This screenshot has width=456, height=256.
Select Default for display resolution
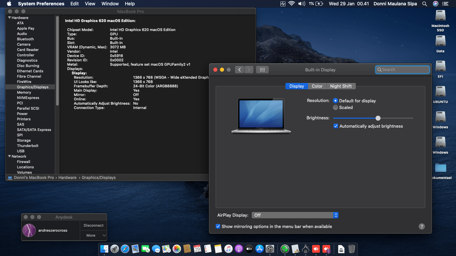click(x=335, y=101)
